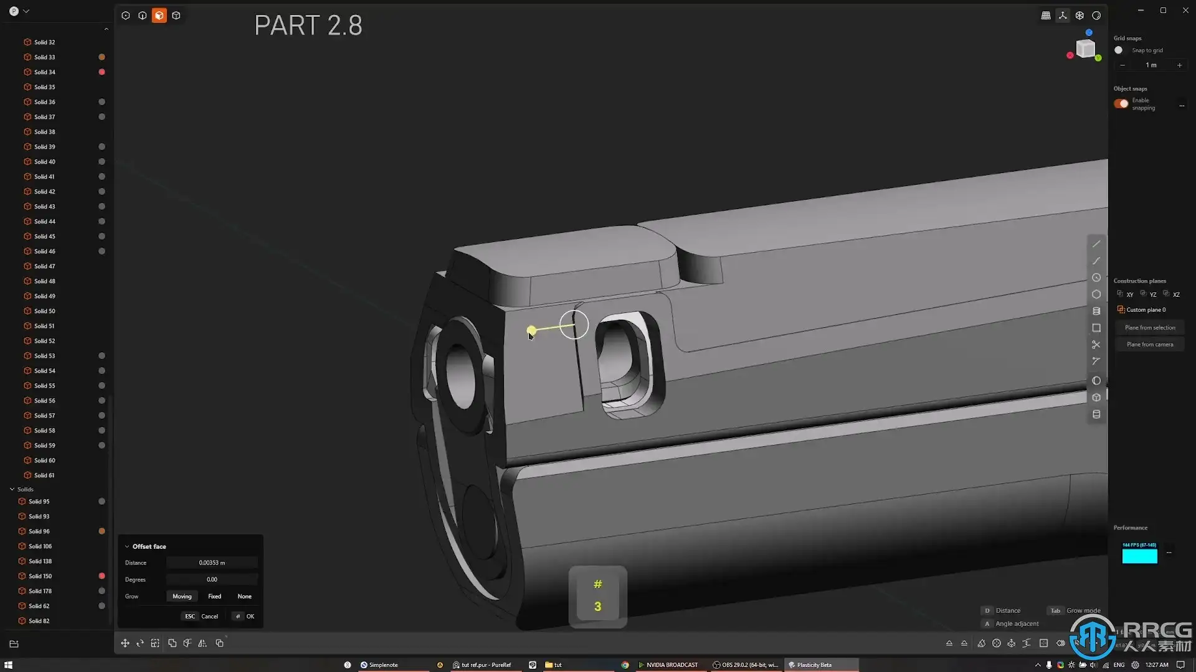Collapse the Solids group in outliner
The image size is (1196, 672).
(x=12, y=490)
